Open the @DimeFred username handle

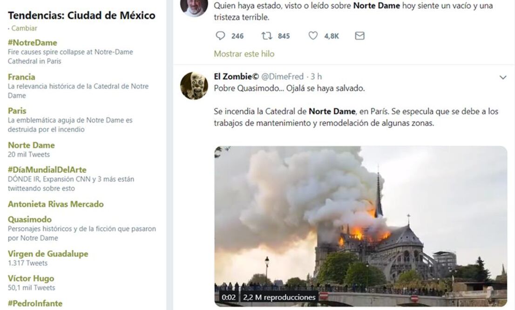click(x=282, y=76)
